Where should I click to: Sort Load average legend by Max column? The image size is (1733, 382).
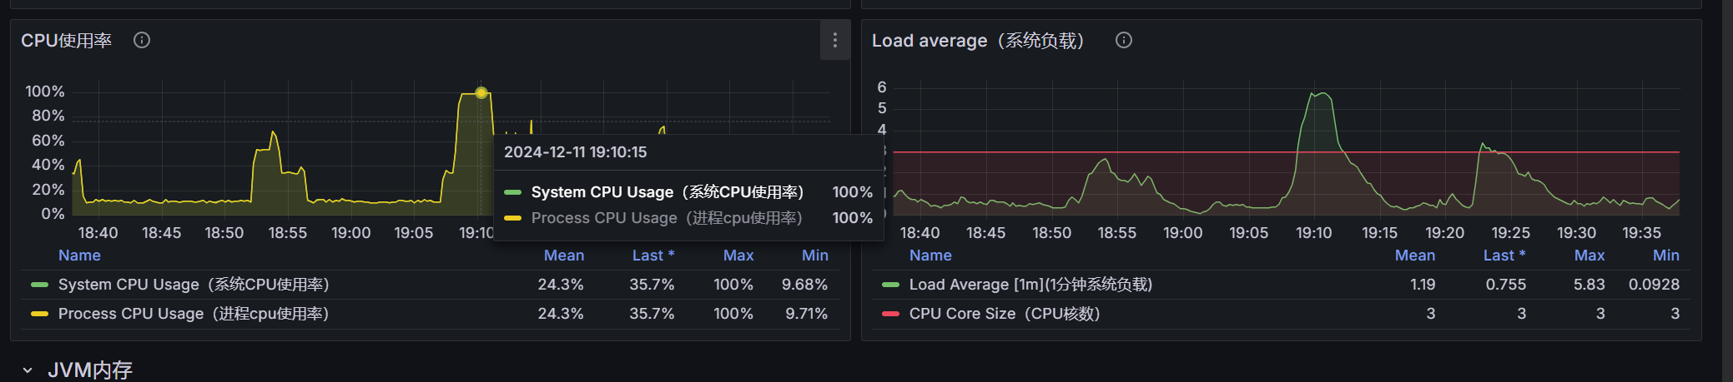(x=1589, y=255)
